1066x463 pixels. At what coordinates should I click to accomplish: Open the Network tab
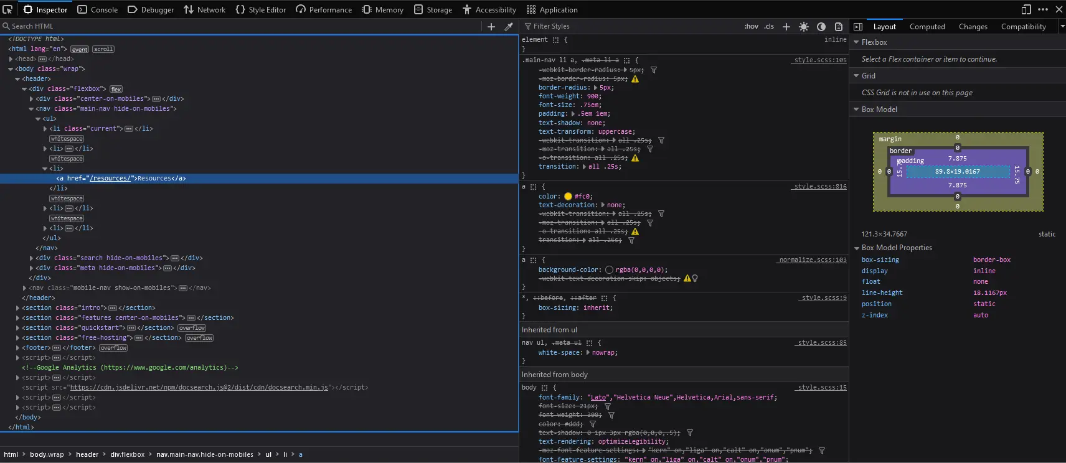tap(205, 9)
